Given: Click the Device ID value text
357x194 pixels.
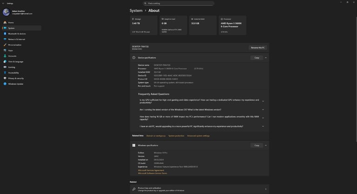Looking at the screenshot, I should (x=172, y=76).
